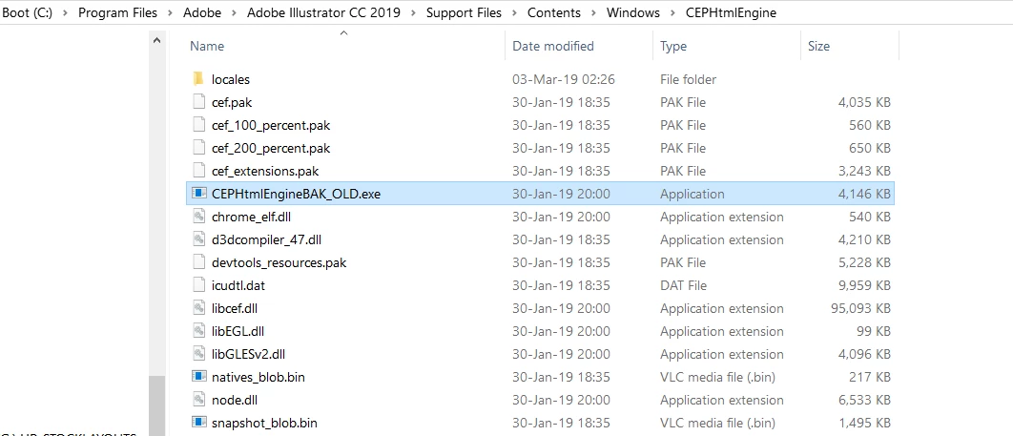The width and height of the screenshot is (1013, 436).
Task: Expand chevron after Boot (C:) breadcrumb
Action: click(66, 13)
